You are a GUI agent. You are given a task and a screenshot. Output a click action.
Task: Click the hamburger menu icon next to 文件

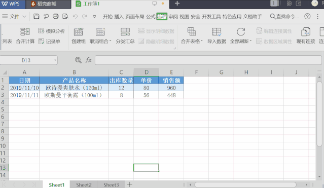click(5, 16)
